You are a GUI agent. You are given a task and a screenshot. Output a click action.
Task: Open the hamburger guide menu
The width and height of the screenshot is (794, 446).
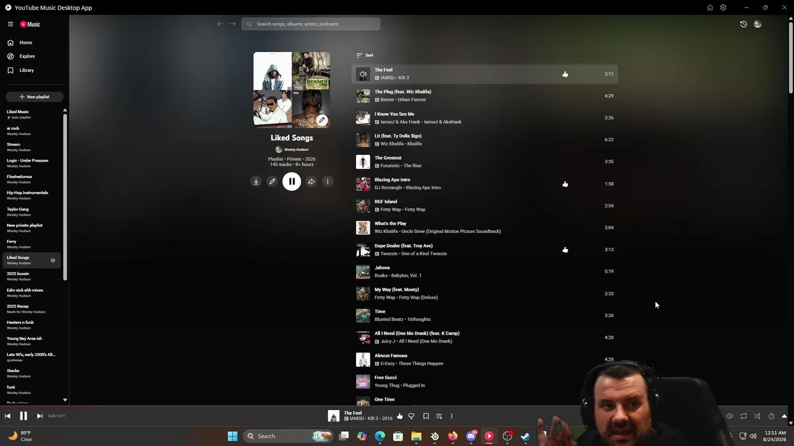pyautogui.click(x=11, y=24)
